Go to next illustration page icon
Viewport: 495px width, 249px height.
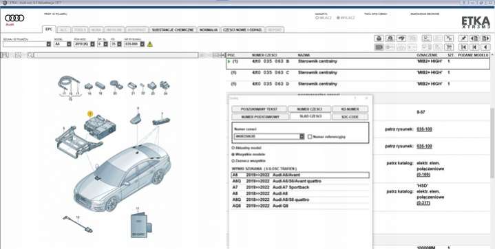tap(485, 39)
